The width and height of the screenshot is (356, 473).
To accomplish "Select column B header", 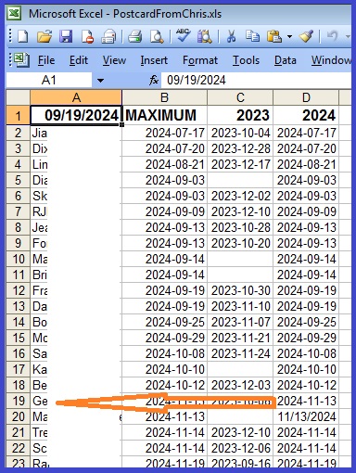I will point(164,98).
